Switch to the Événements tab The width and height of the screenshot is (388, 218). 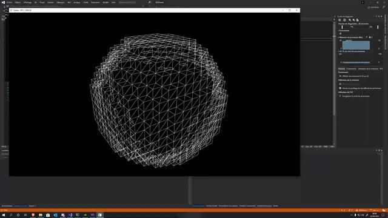tap(352, 68)
